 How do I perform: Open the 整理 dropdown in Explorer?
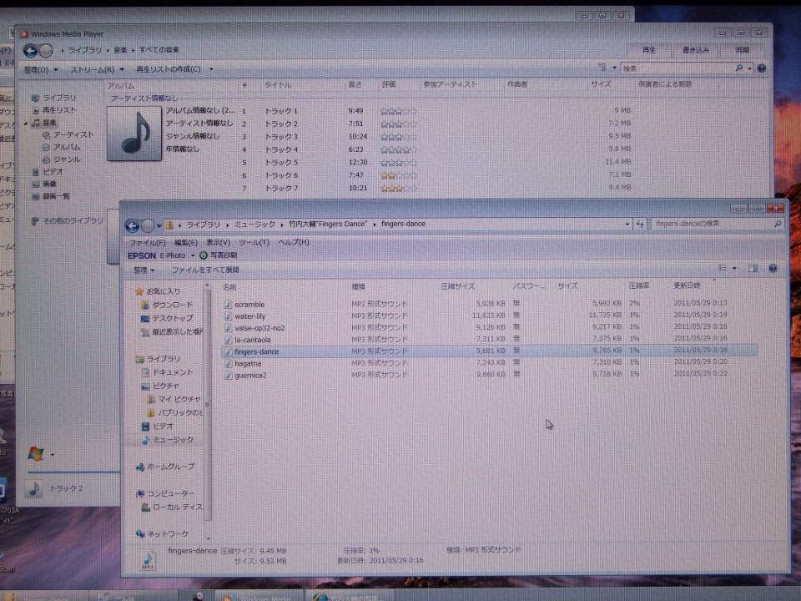point(144,270)
